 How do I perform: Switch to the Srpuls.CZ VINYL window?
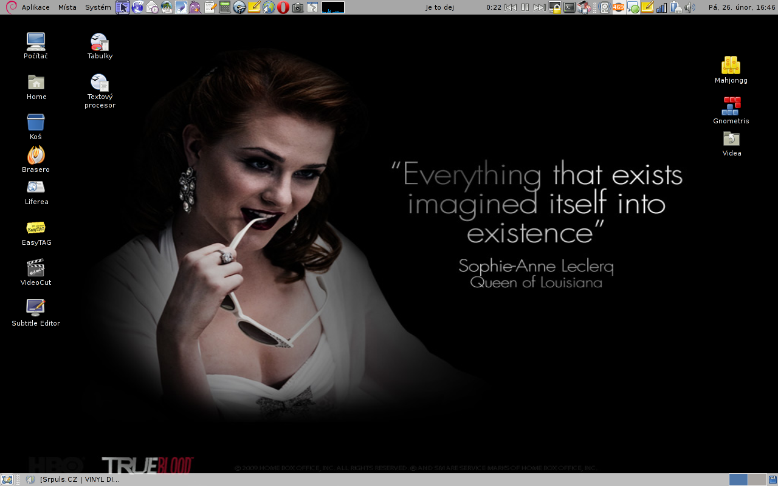pos(73,480)
